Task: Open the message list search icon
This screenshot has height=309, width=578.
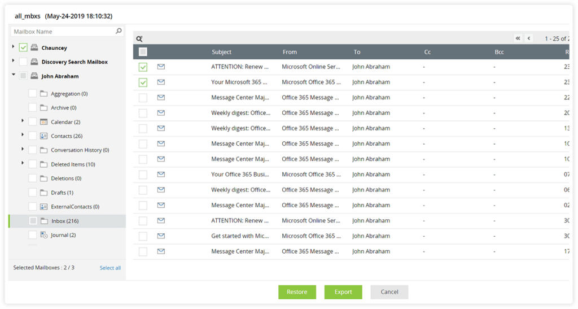Action: (139, 39)
